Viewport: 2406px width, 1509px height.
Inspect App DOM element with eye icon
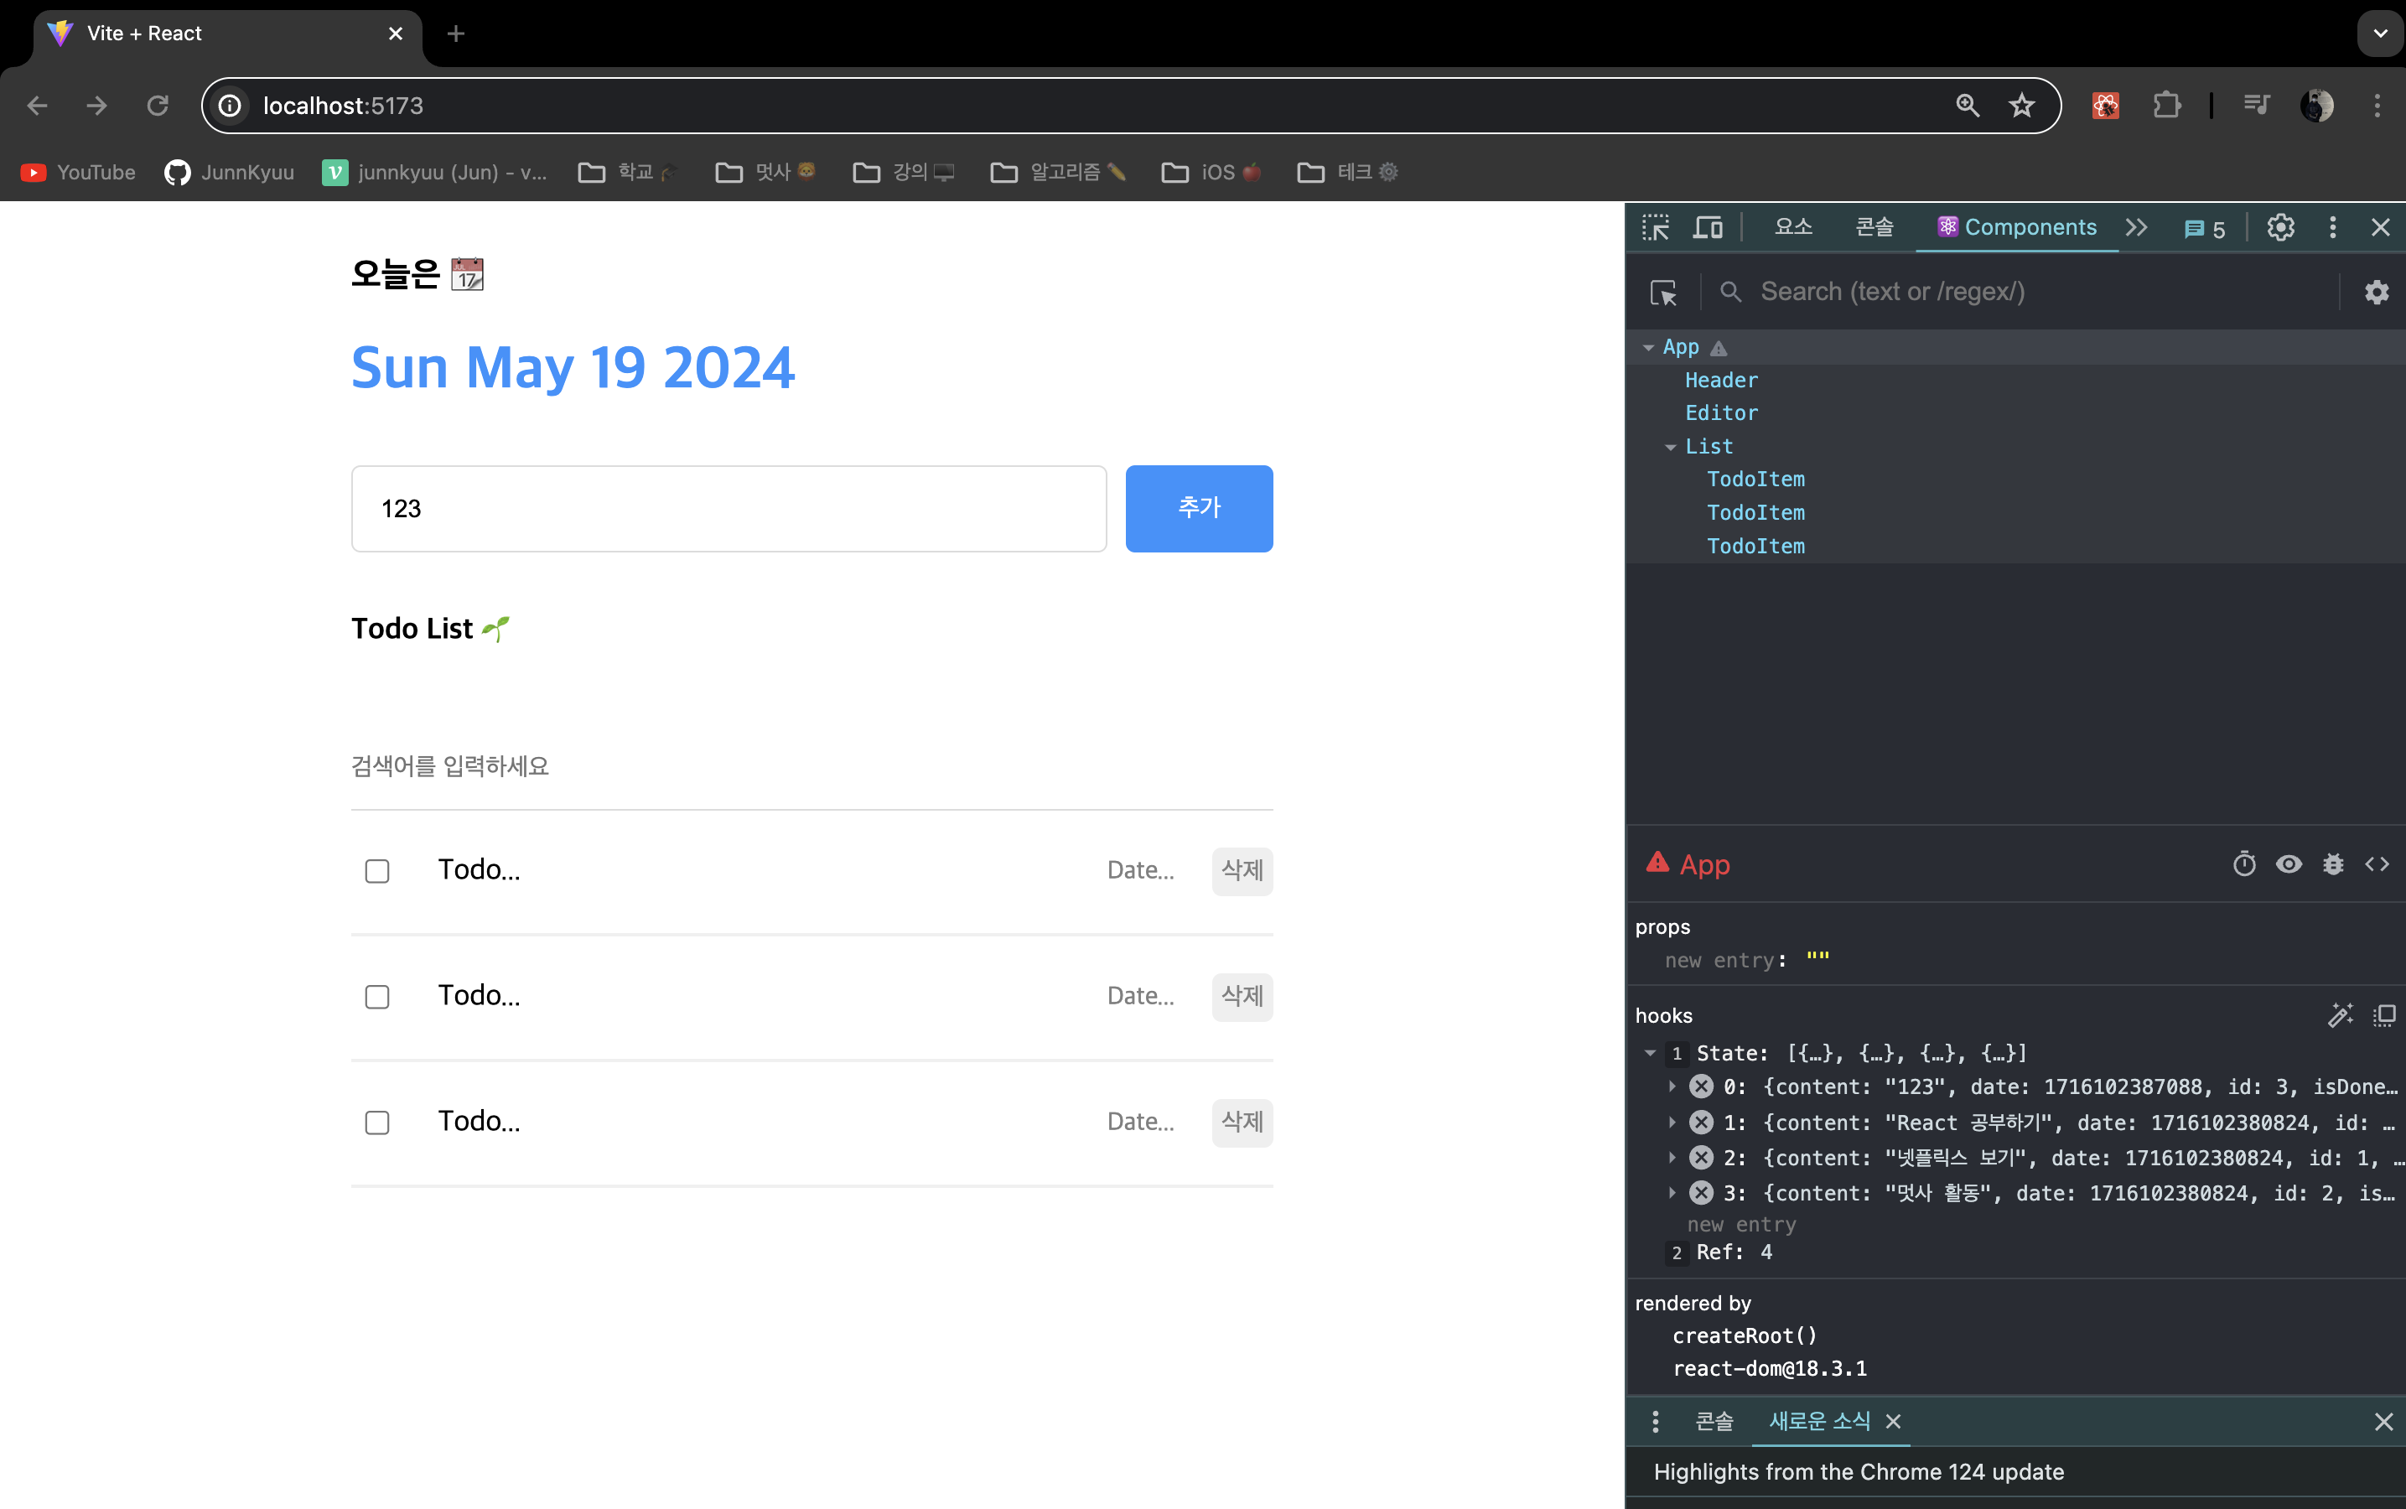2289,864
